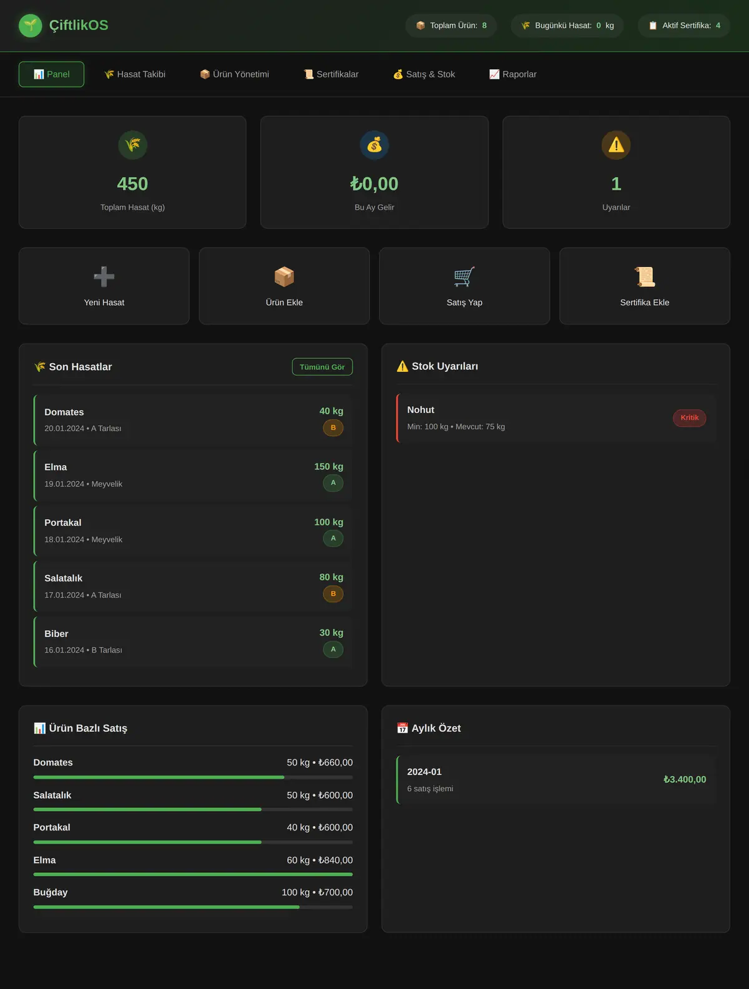Viewport: 749px width, 989px height.
Task: Click the box icon in Ürün Ekle card
Action: (284, 276)
